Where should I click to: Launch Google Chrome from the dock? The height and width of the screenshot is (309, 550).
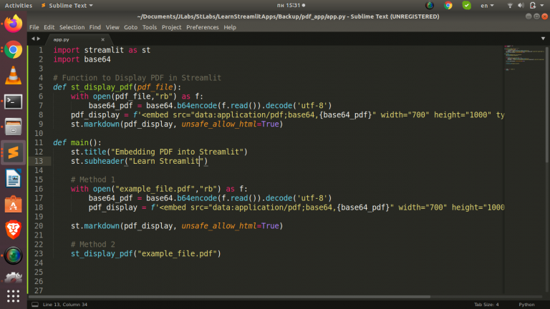point(13,49)
